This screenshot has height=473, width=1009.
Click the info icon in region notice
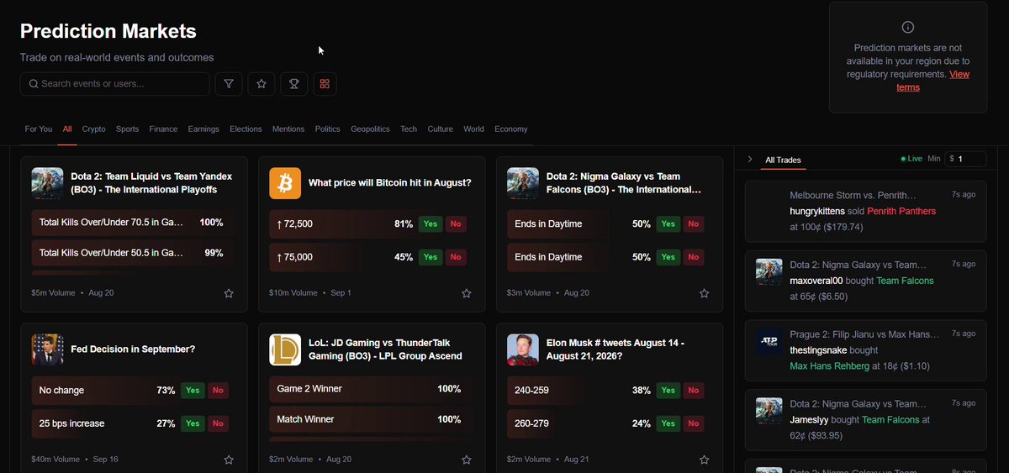[x=908, y=27]
